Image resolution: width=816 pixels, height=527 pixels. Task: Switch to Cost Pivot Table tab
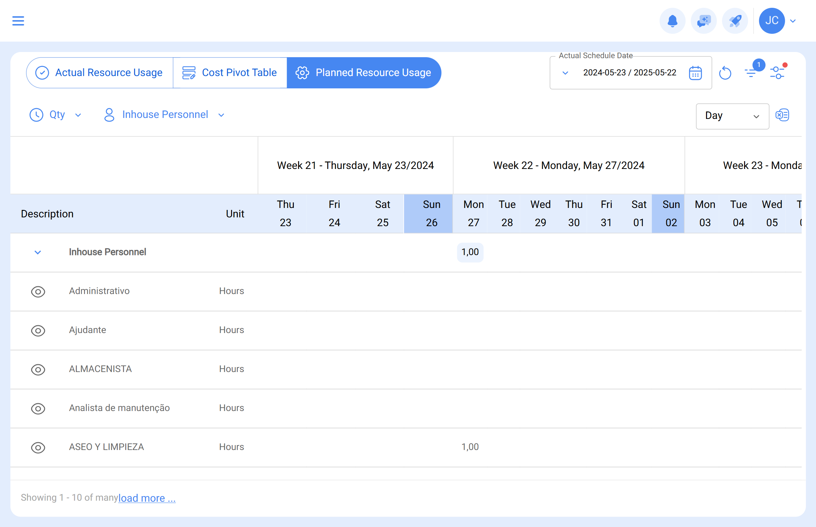(230, 72)
